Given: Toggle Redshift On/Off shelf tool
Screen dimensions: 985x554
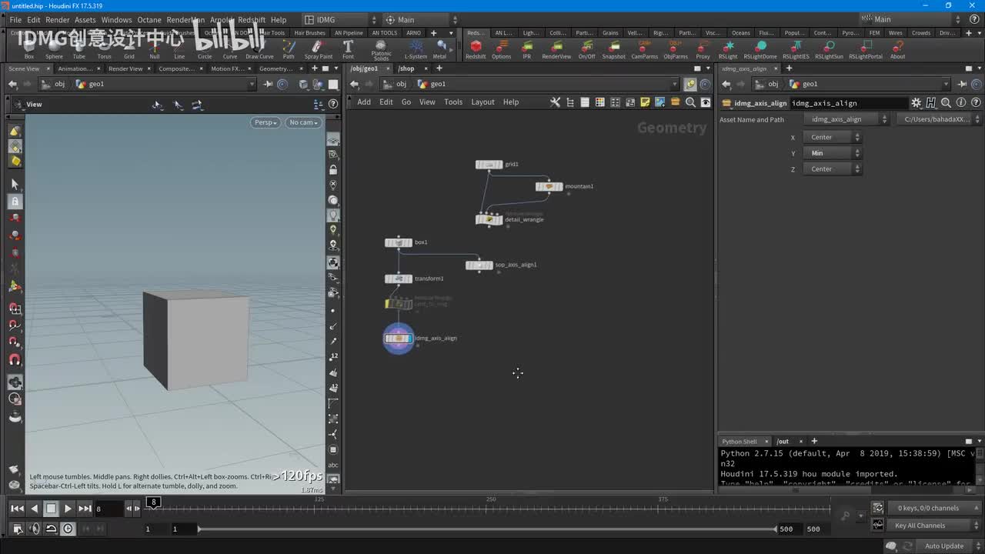Looking at the screenshot, I should pyautogui.click(x=586, y=50).
